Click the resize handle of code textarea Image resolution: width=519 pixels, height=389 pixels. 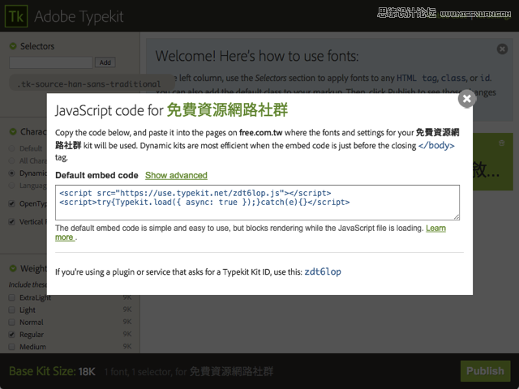point(457,217)
